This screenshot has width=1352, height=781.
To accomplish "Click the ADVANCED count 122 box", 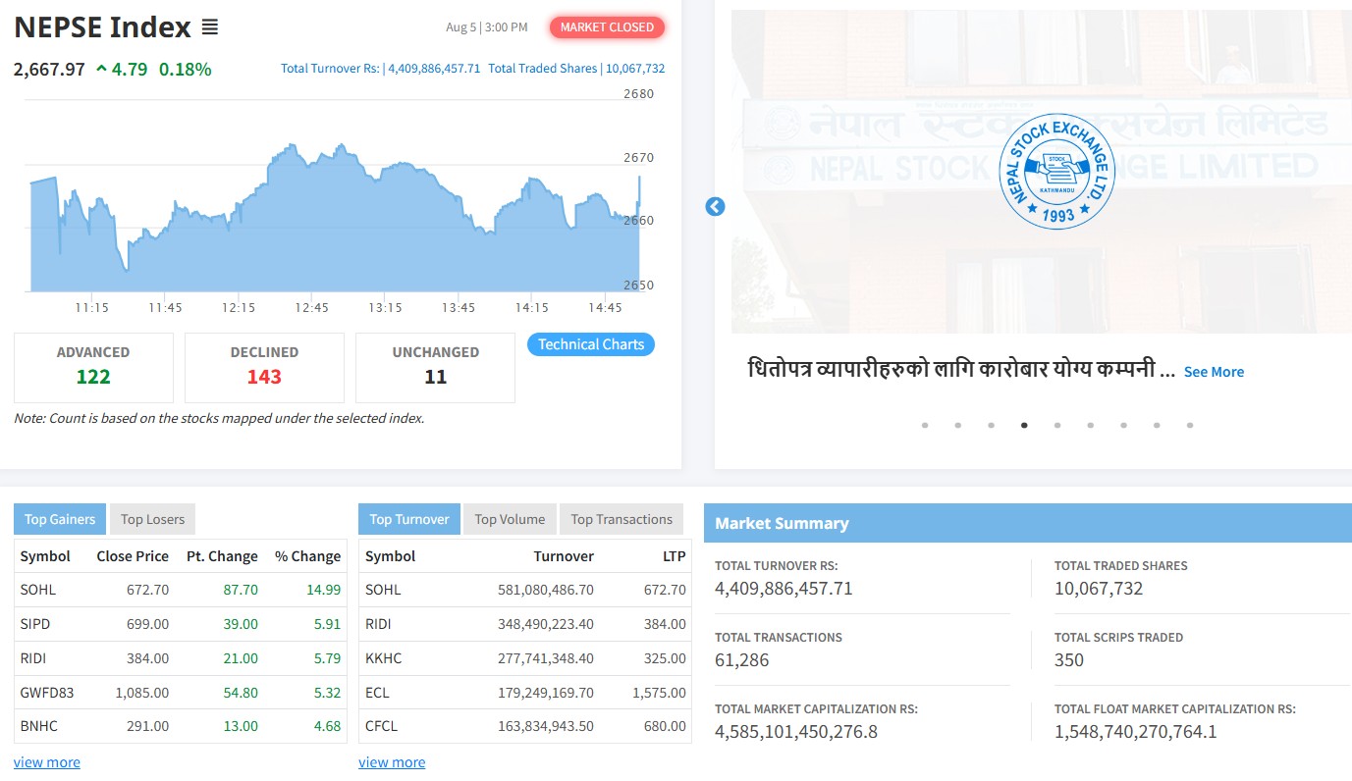I will pyautogui.click(x=93, y=367).
